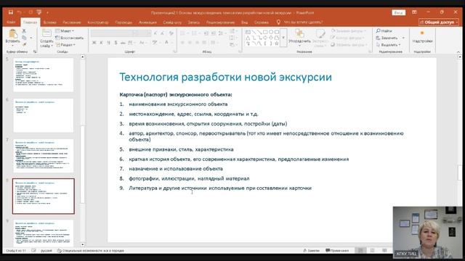This screenshot has width=465, height=261.
Task: Click the increase font size icon
Action: (x=155, y=33)
